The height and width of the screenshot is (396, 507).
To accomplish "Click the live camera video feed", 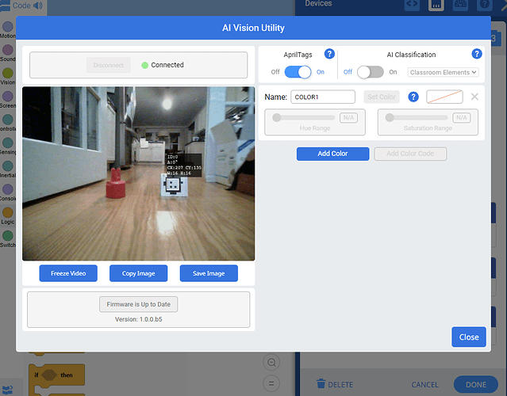I will 138,173.
